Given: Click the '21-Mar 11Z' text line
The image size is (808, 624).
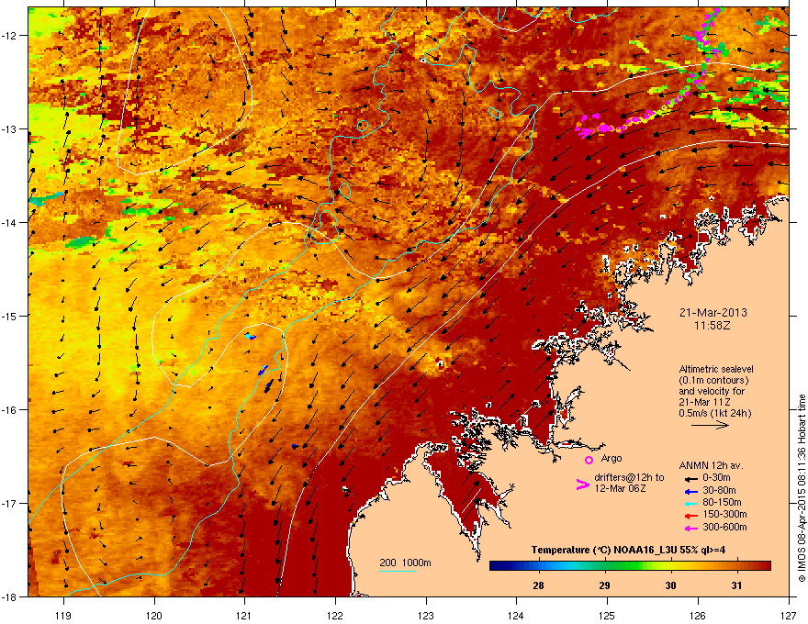Looking at the screenshot, I should point(704,402).
